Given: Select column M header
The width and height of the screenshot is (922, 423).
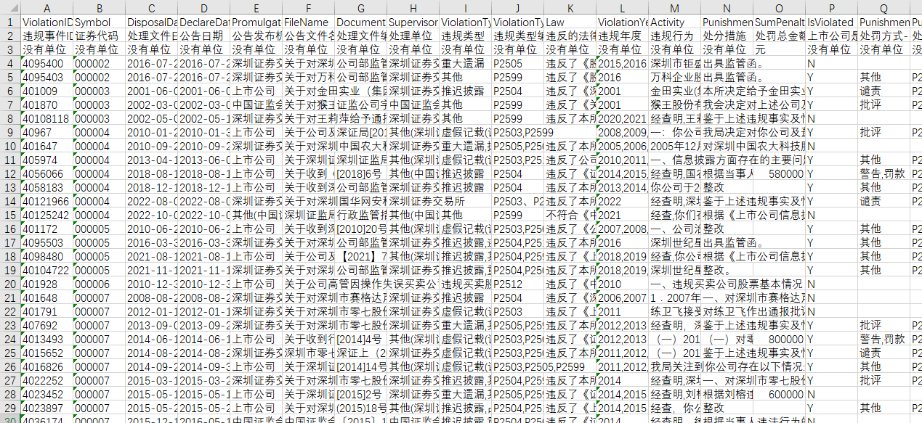Looking at the screenshot, I should (x=674, y=8).
